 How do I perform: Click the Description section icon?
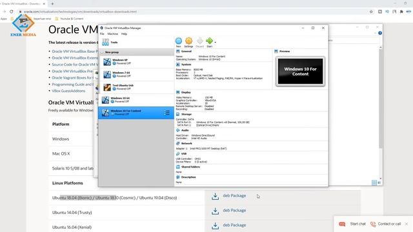pyautogui.click(x=178, y=177)
